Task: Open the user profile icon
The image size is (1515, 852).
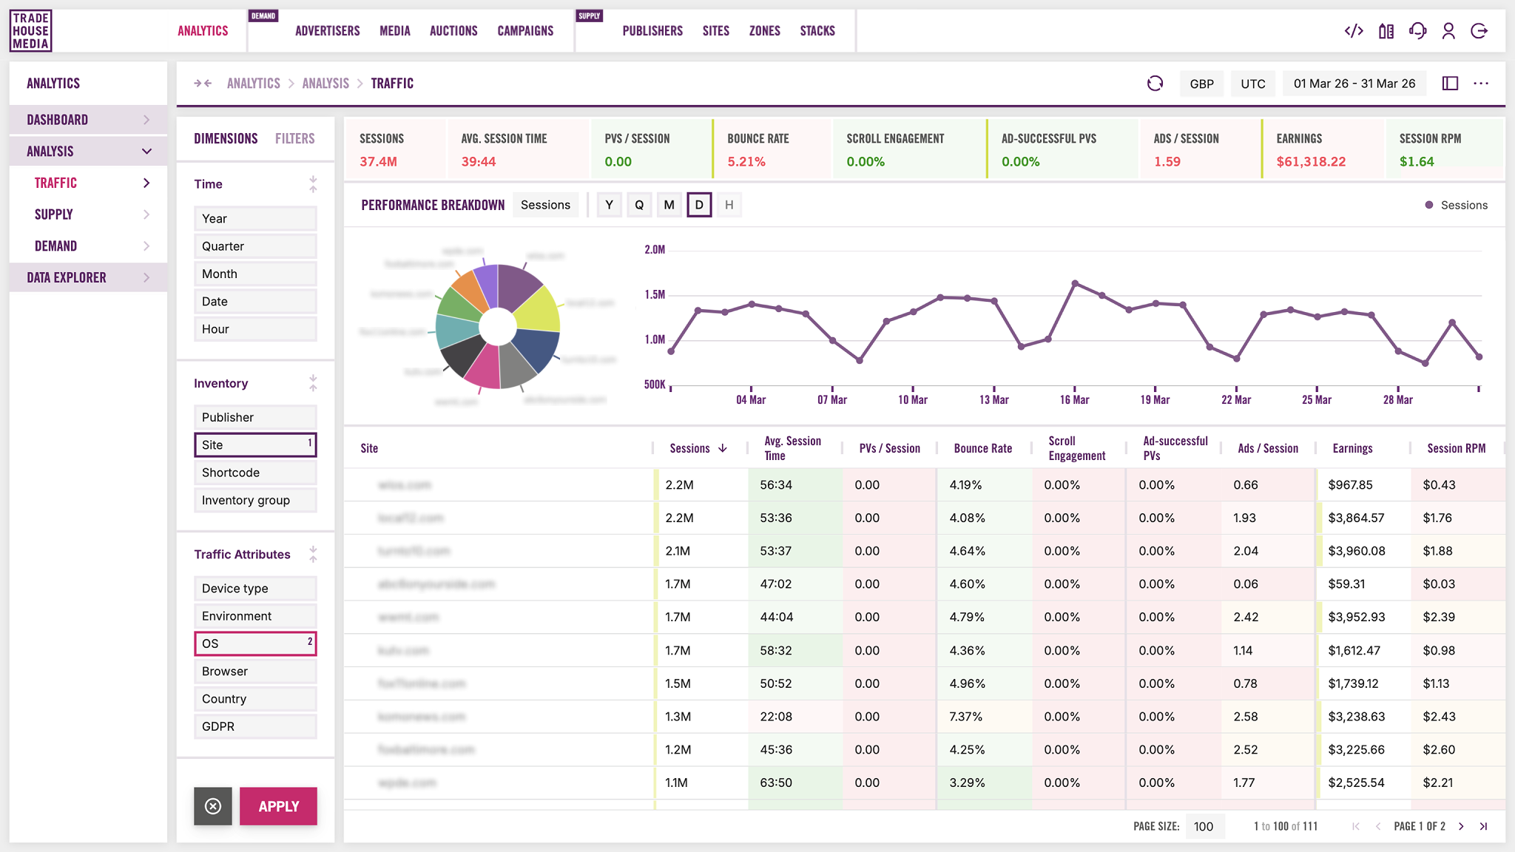Action: click(x=1448, y=30)
